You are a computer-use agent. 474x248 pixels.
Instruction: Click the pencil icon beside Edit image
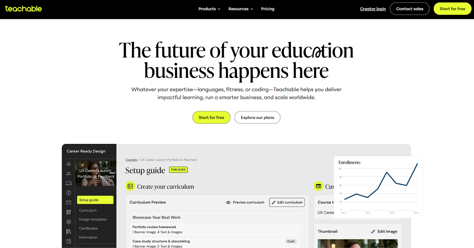coord(373,231)
